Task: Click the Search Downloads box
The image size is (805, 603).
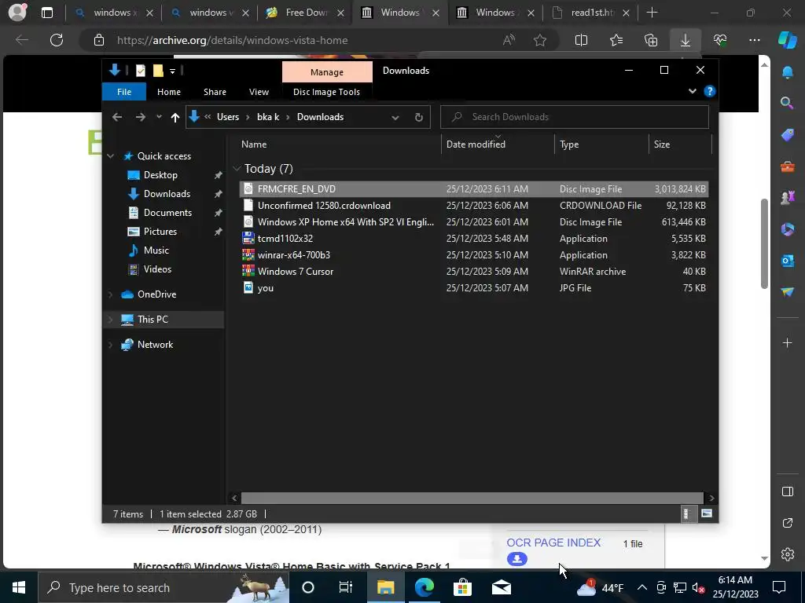Action: (575, 117)
